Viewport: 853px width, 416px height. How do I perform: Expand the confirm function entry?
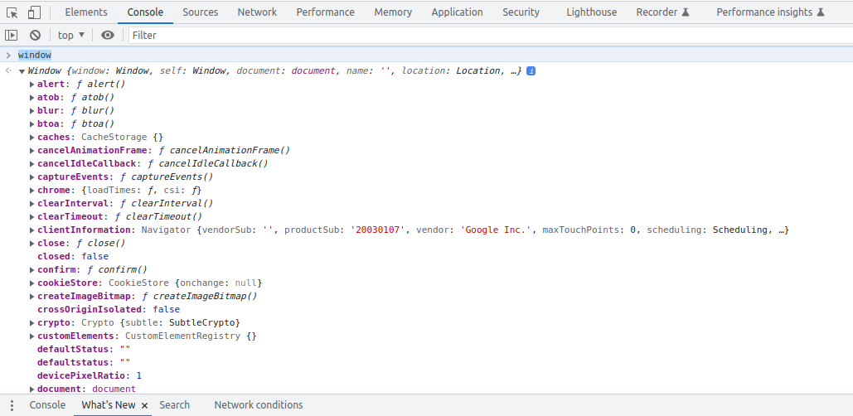click(x=32, y=269)
